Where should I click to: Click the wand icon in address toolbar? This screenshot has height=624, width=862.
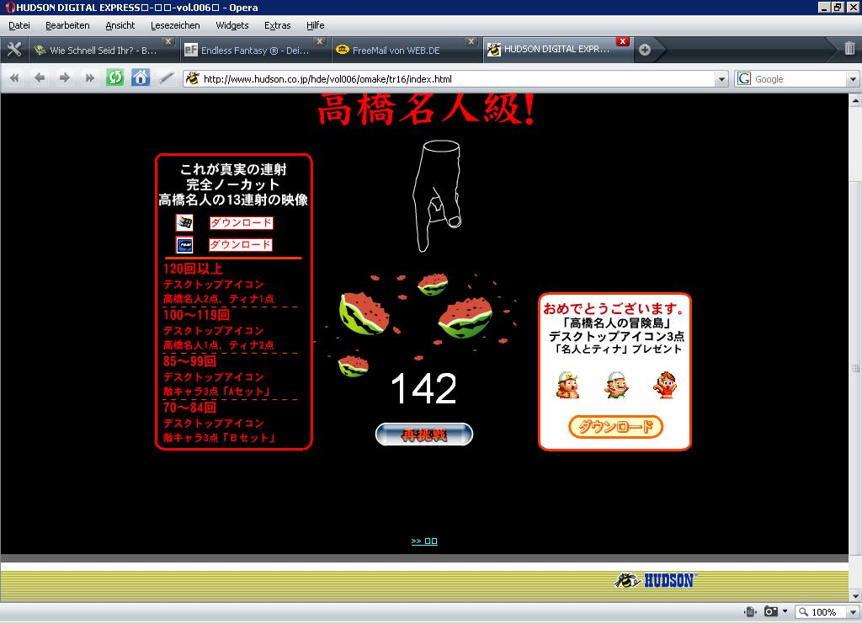pos(166,78)
